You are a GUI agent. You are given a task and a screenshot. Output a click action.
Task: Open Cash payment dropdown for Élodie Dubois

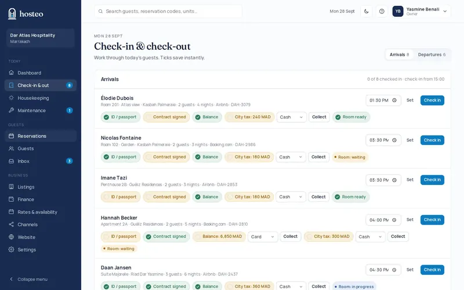(x=291, y=117)
